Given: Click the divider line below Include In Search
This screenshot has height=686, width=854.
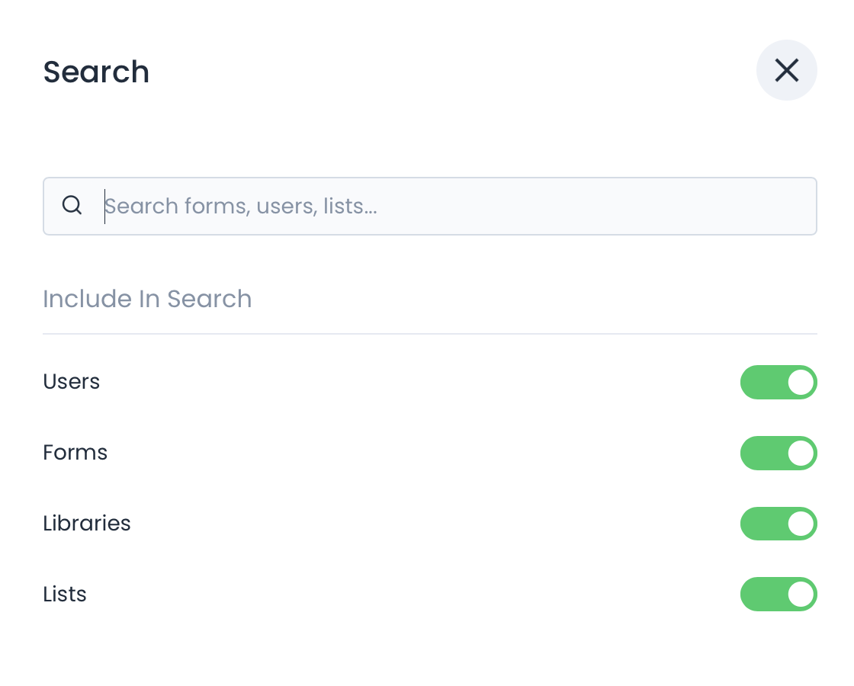Looking at the screenshot, I should pos(429,334).
